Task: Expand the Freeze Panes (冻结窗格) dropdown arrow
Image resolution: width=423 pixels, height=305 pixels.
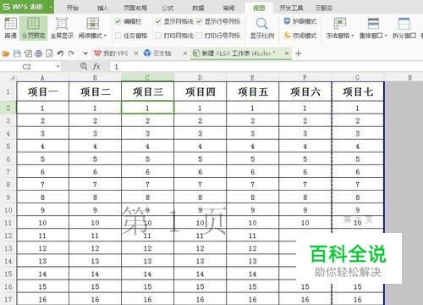Action: click(353, 36)
